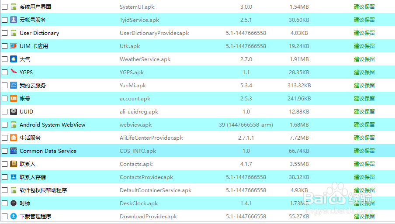Tick the 云帐号服务 checkbox

(4, 20)
